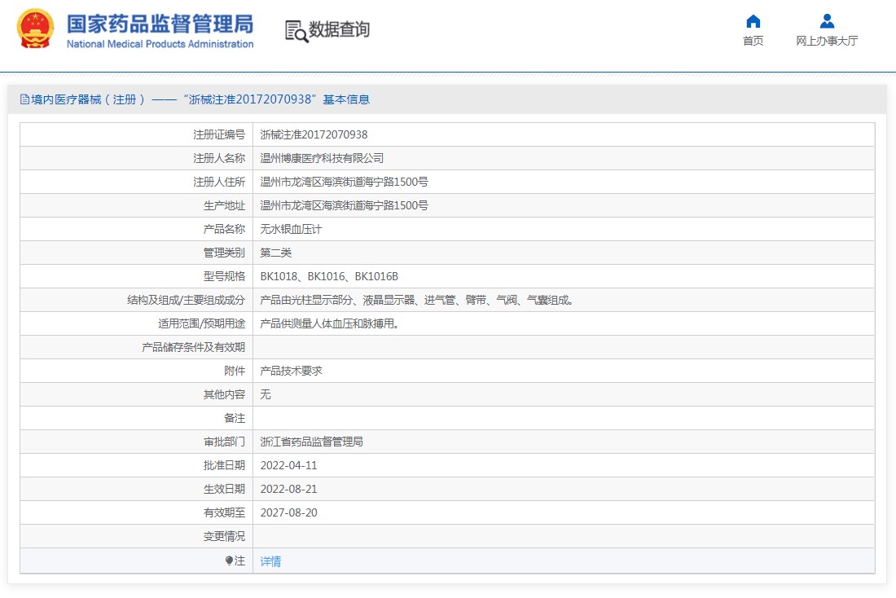Click expiry date 2027-08-20
This screenshot has height=598, width=896.
[x=288, y=512]
